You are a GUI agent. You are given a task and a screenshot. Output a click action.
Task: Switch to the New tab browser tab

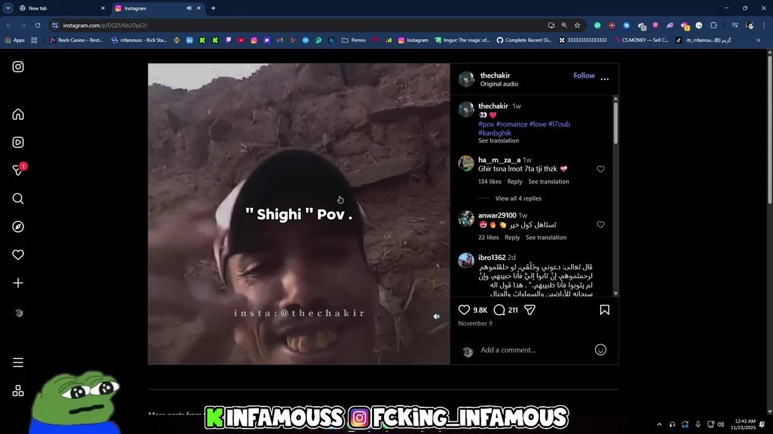coord(60,8)
